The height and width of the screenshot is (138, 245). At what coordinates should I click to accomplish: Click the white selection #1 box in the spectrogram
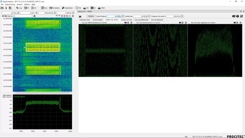[x=42, y=47]
